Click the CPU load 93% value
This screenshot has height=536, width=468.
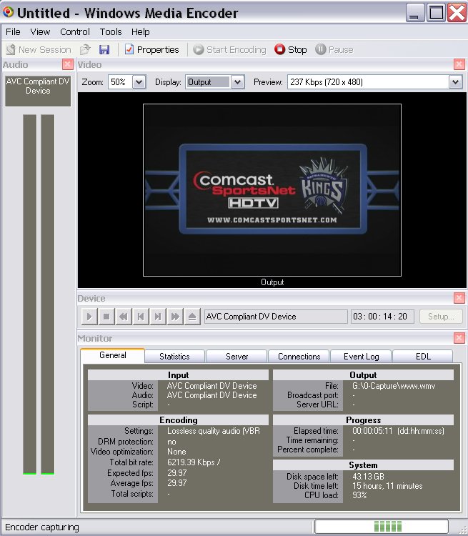tap(359, 495)
